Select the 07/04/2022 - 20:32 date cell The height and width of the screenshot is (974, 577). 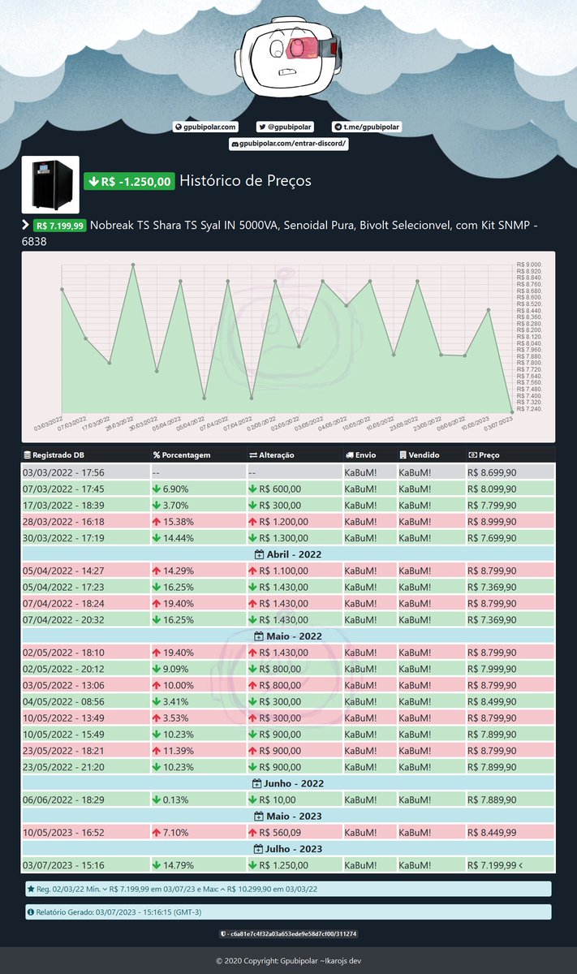pyautogui.click(x=85, y=619)
